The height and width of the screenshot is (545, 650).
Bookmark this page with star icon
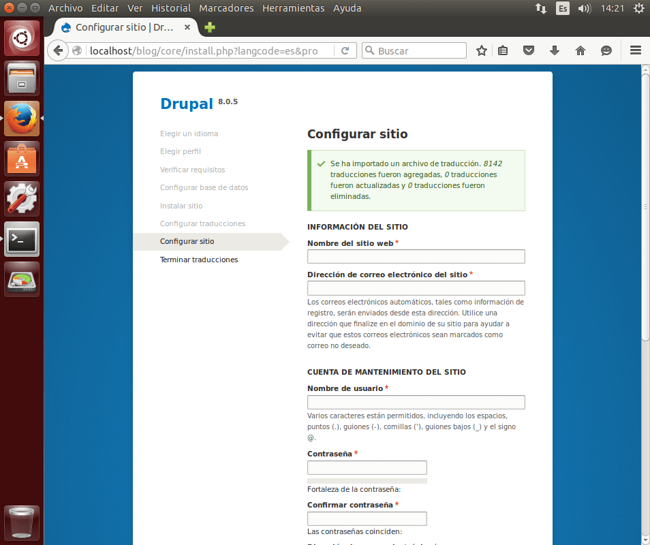pyautogui.click(x=481, y=50)
